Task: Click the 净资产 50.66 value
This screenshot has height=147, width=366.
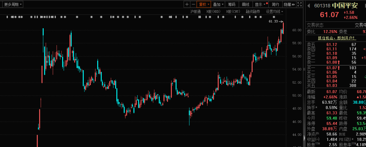Action: click(332, 134)
